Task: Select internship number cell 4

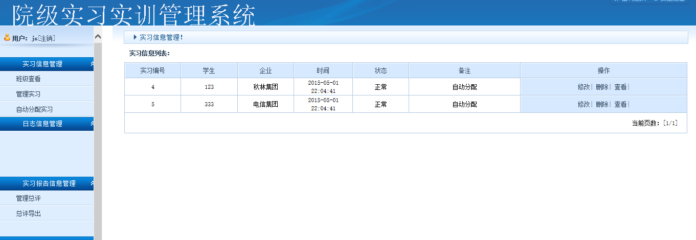Action: tap(153, 87)
